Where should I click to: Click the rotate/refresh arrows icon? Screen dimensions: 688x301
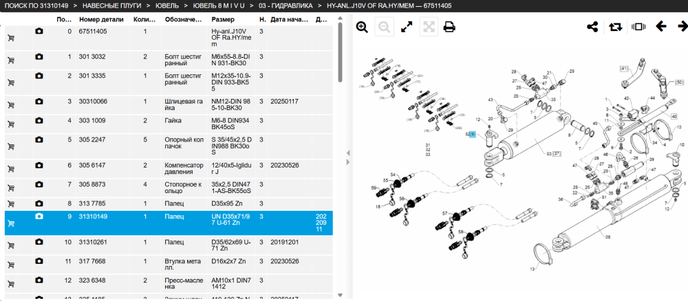(615, 27)
